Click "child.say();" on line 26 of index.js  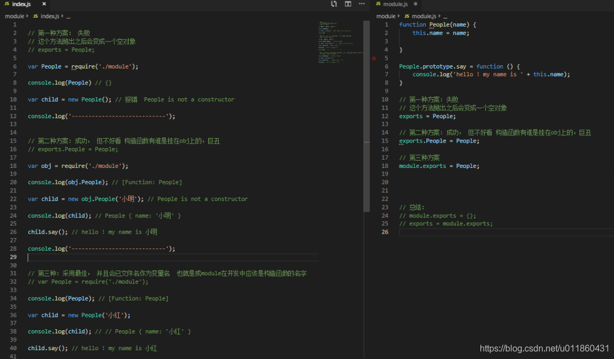[x=48, y=232]
